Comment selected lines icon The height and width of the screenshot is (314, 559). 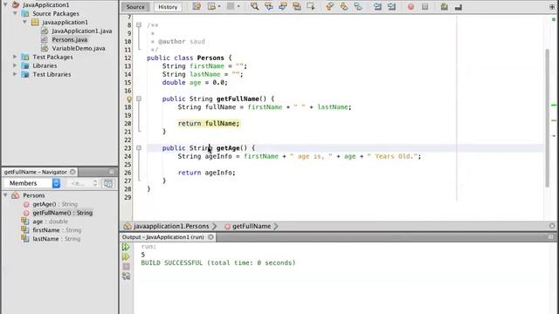tap(445, 6)
